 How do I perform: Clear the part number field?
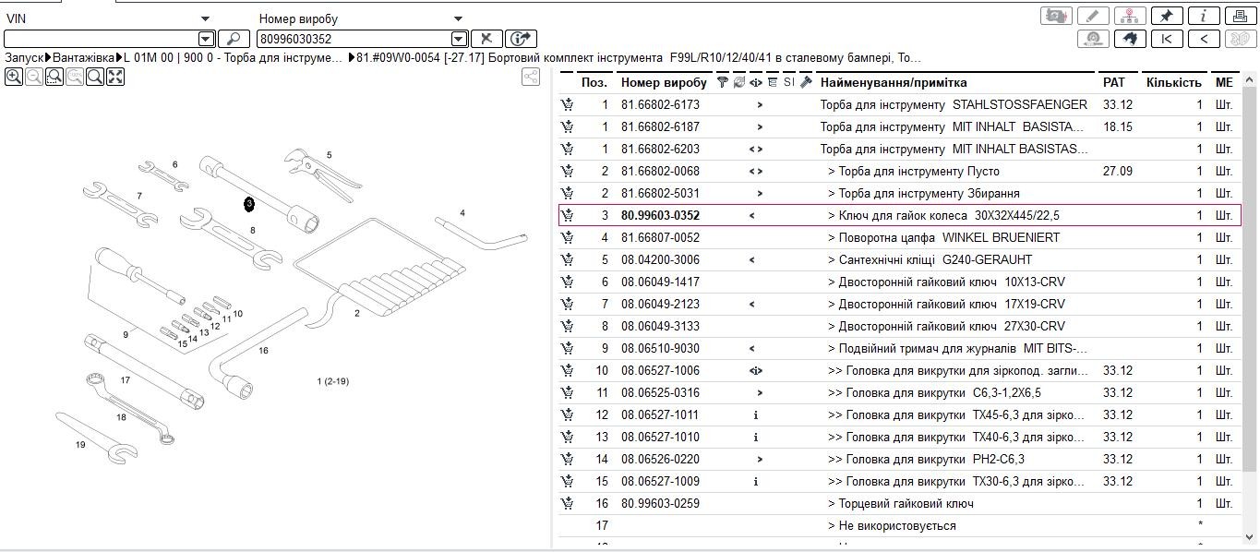click(x=486, y=39)
